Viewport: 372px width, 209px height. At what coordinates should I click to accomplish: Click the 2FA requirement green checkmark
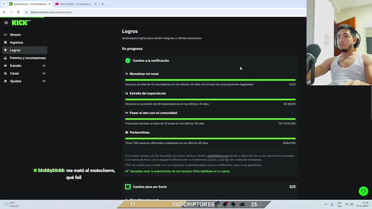click(127, 171)
